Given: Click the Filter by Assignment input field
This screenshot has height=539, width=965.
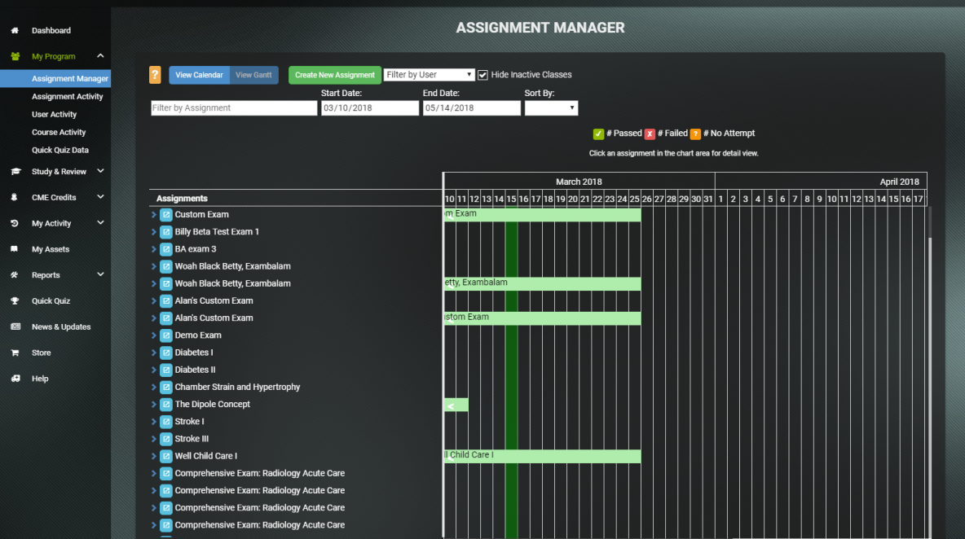Looking at the screenshot, I should [x=234, y=108].
